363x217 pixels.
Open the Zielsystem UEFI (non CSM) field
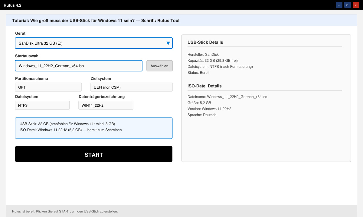click(132, 87)
